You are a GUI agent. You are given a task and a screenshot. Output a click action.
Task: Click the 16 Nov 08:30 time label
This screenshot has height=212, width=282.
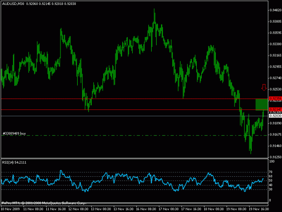pos(146,209)
